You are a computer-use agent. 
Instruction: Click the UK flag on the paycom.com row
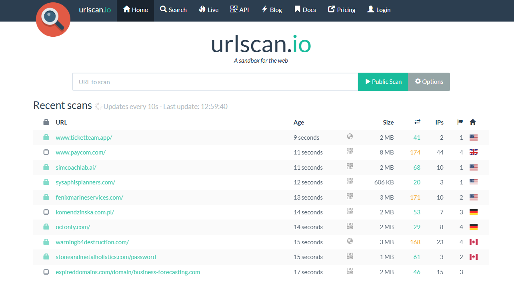click(x=474, y=152)
